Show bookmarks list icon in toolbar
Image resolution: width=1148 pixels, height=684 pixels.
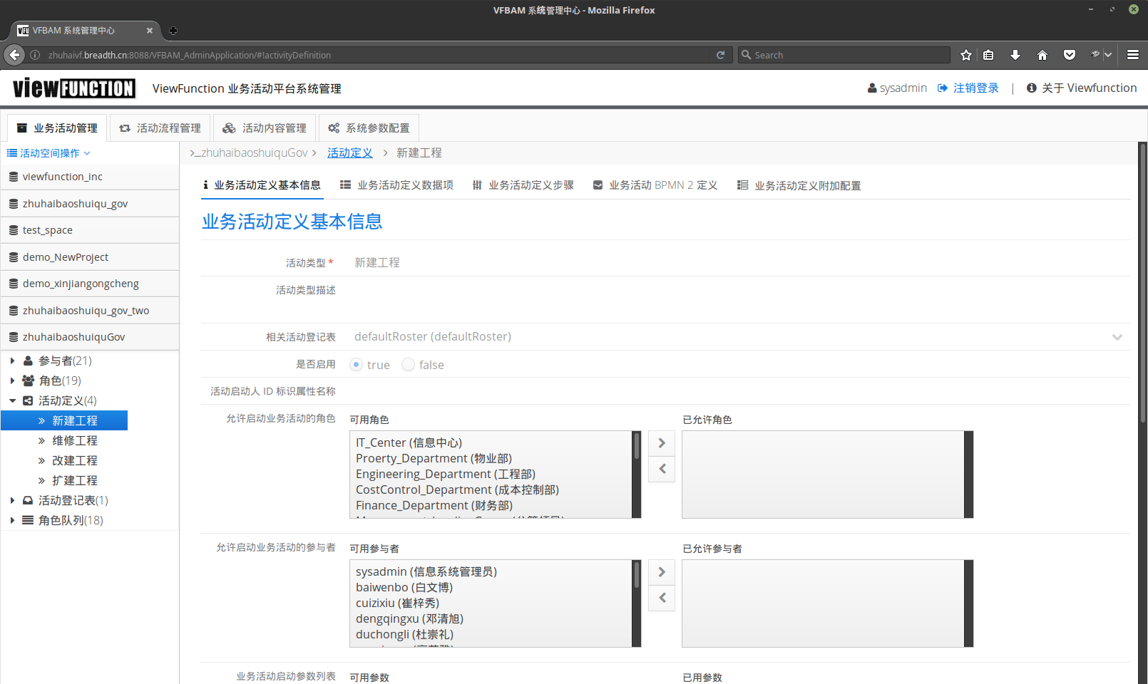[988, 55]
